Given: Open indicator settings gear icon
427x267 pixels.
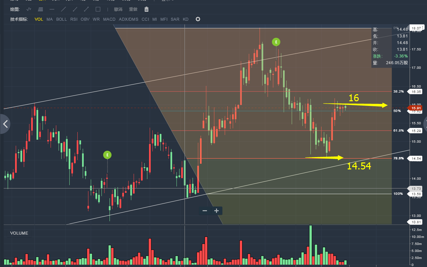Looking at the screenshot, I should (x=198, y=19).
